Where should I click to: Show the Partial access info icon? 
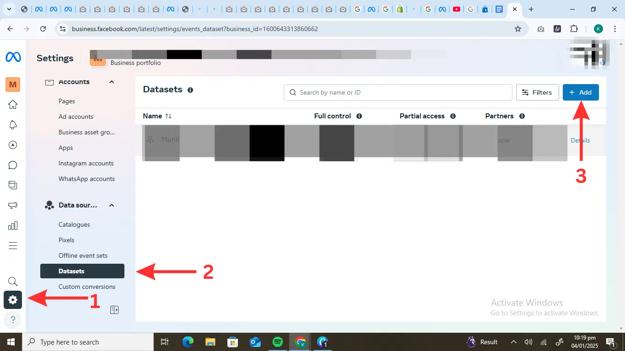coord(453,116)
